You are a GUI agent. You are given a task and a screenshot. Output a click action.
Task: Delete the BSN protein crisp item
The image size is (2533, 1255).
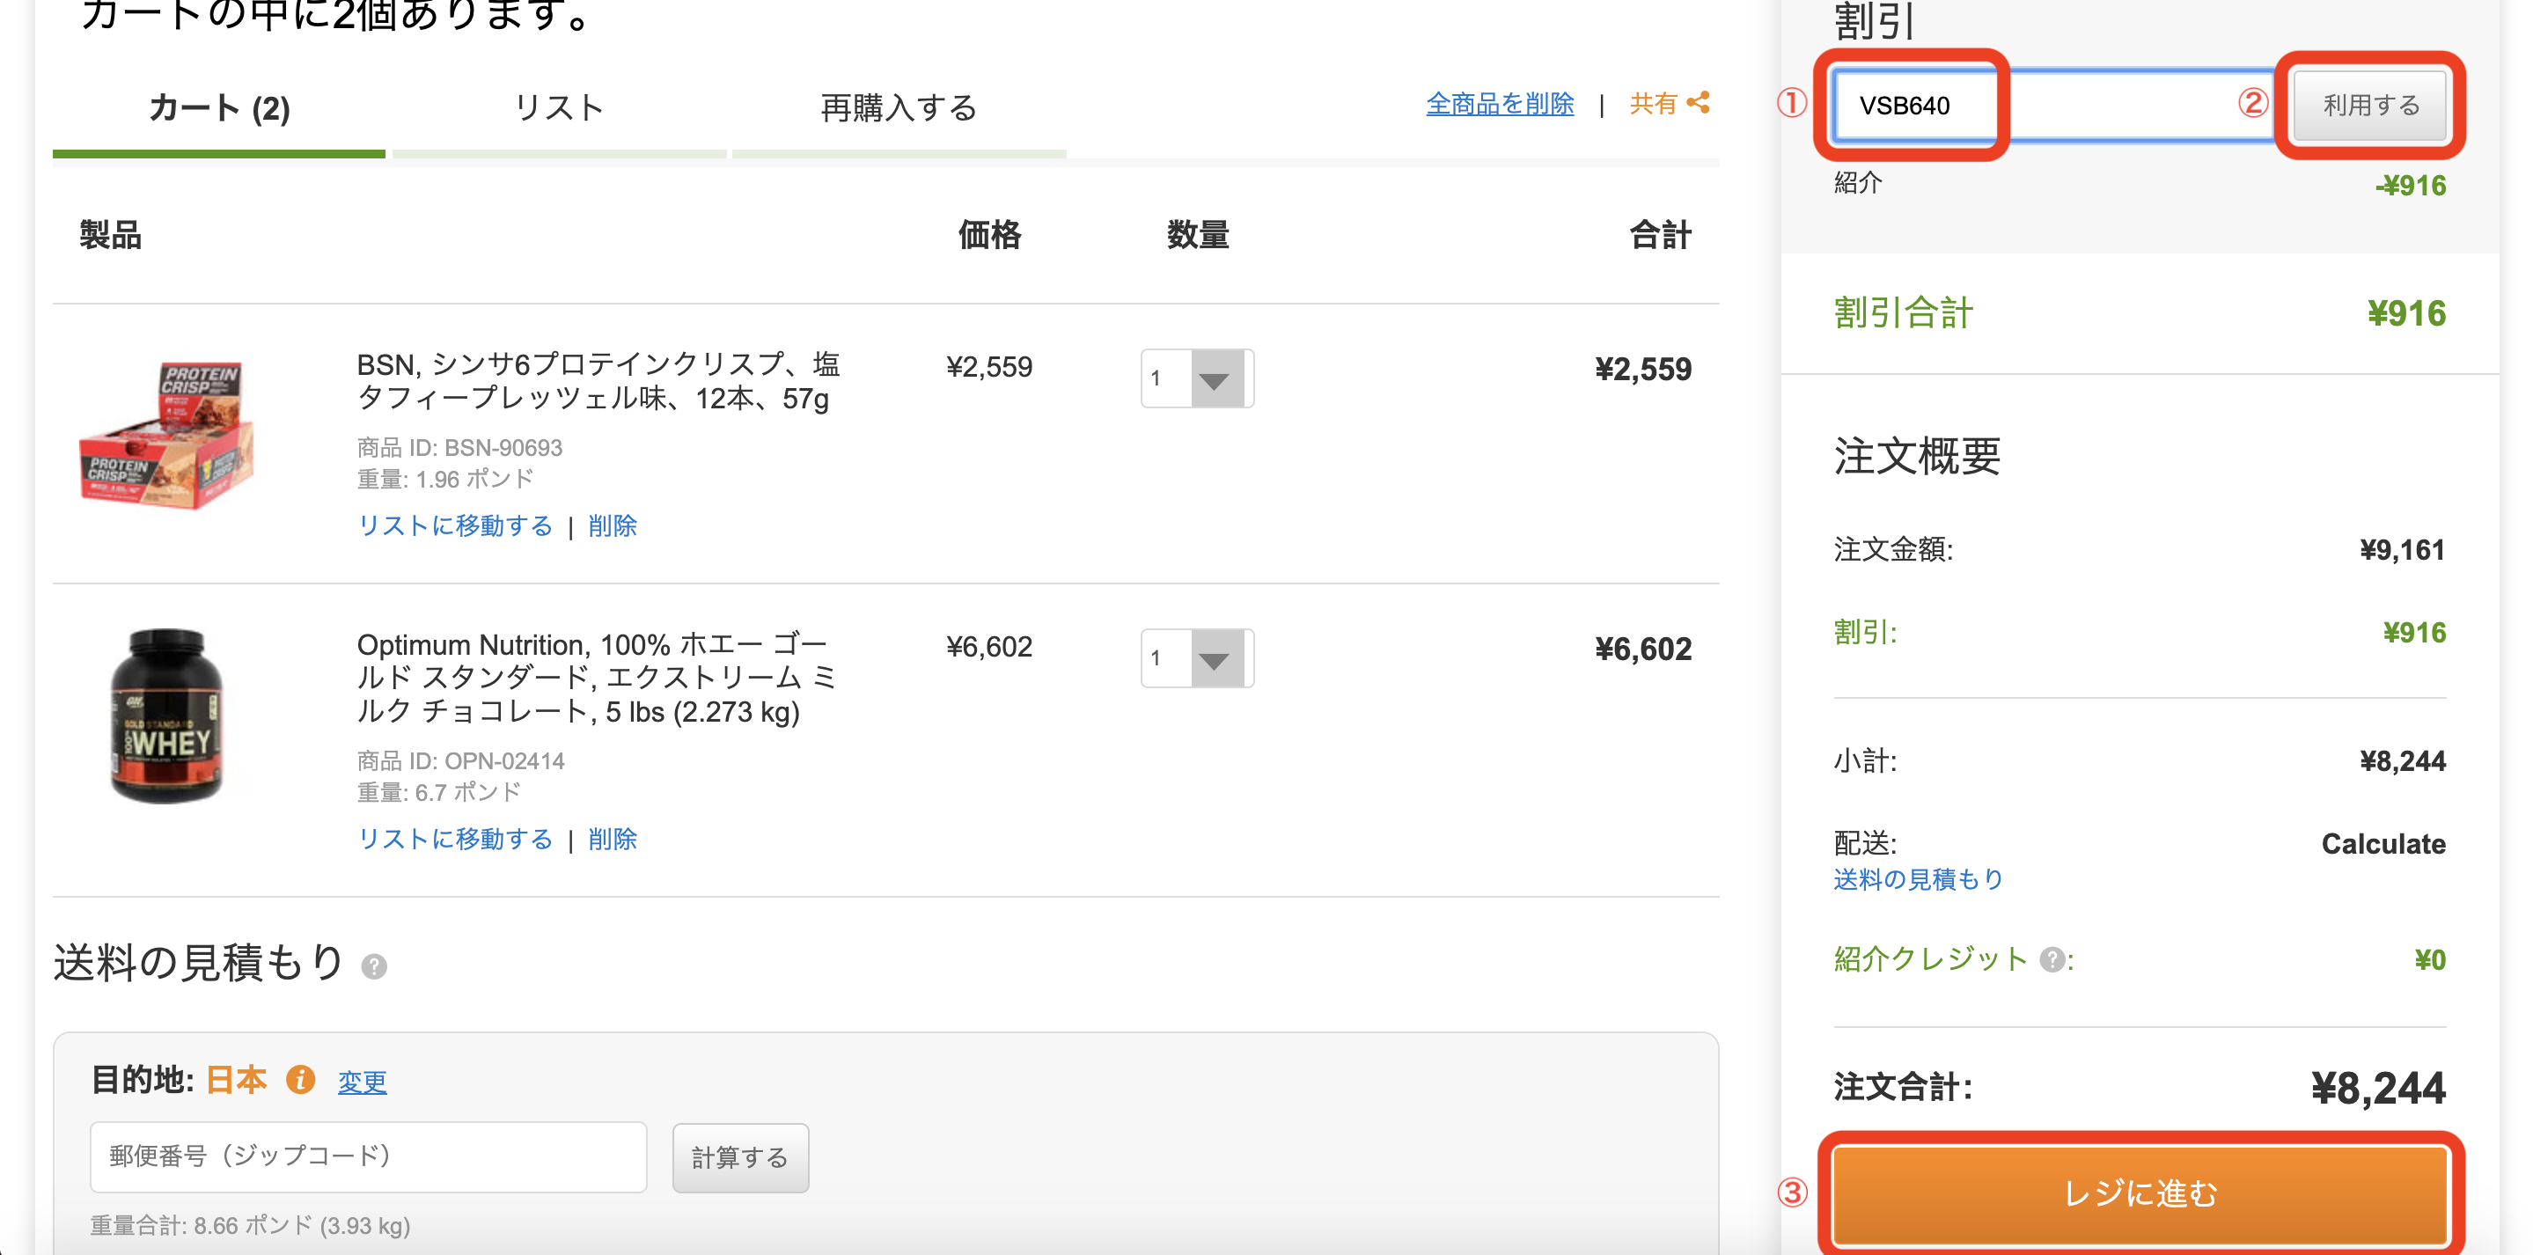(x=613, y=526)
